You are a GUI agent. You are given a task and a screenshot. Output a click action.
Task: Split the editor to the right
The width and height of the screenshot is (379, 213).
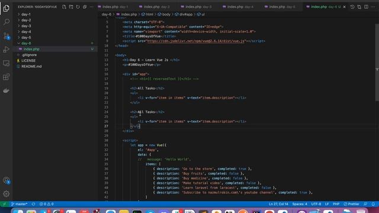[x=366, y=7]
